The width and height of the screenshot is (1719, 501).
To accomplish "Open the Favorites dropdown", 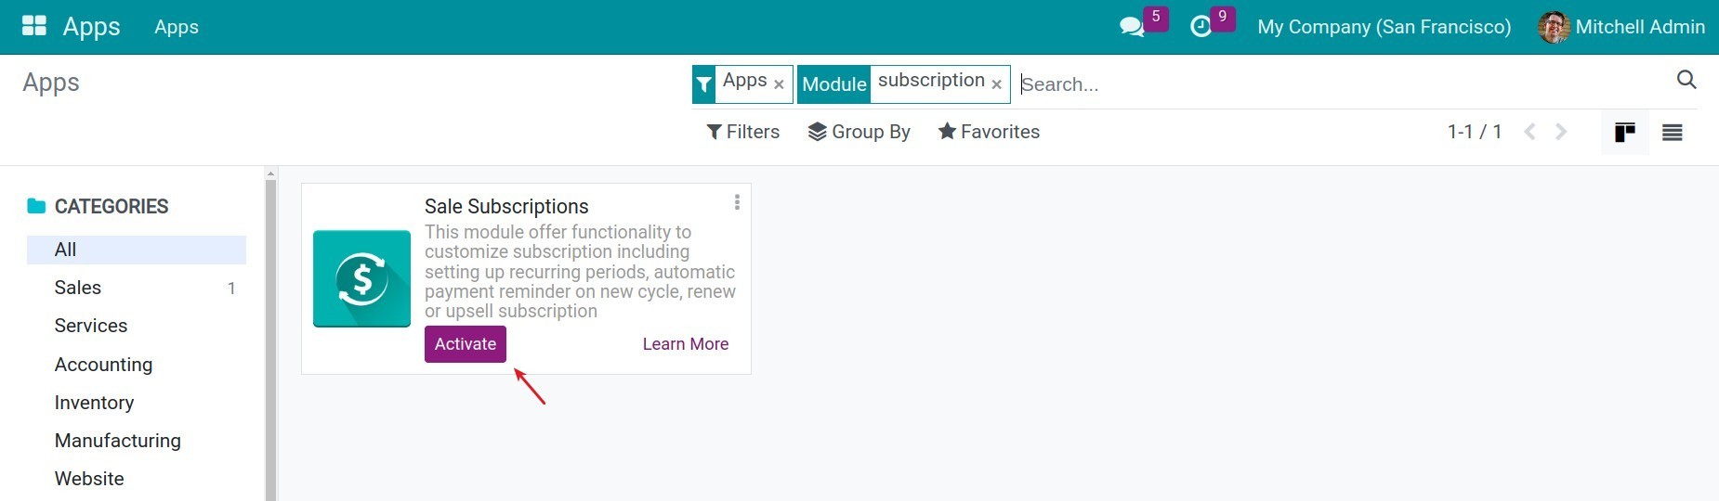I will pyautogui.click(x=989, y=132).
